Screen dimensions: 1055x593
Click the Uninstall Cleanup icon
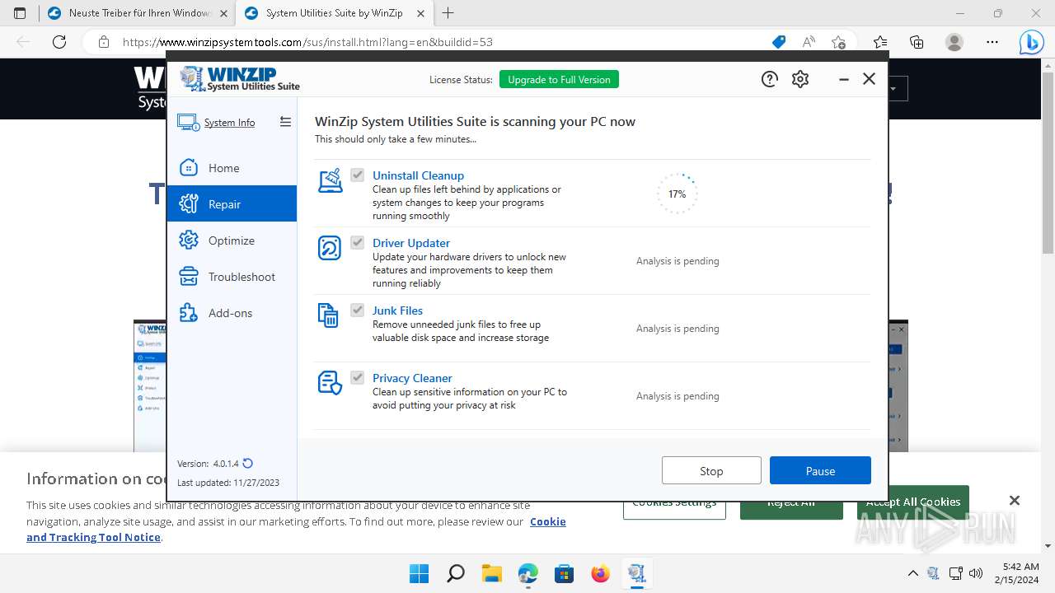pyautogui.click(x=330, y=181)
